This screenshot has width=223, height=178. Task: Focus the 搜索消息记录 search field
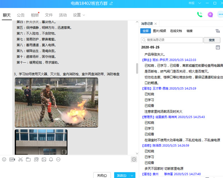point(172,40)
